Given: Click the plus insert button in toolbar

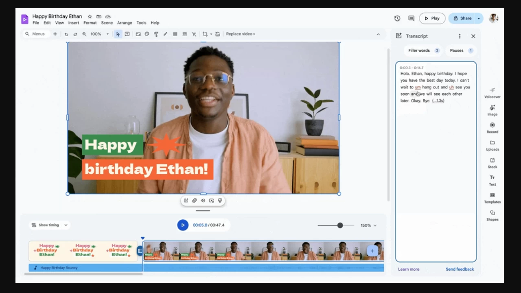Looking at the screenshot, I should [x=55, y=34].
